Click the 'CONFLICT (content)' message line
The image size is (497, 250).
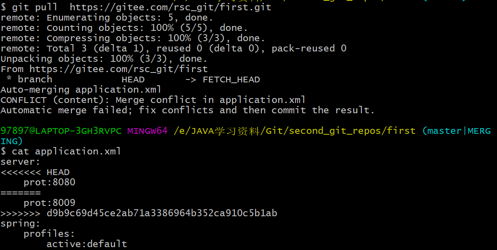pyautogui.click(x=153, y=100)
